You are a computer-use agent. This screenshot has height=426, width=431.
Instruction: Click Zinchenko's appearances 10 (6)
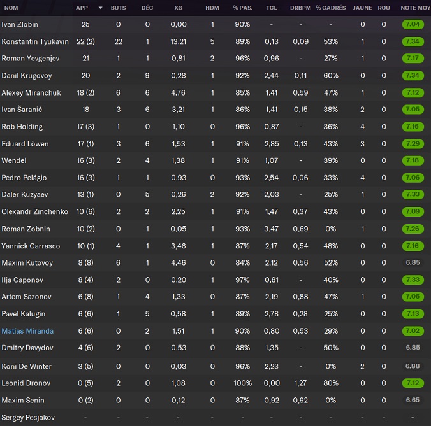point(85,211)
